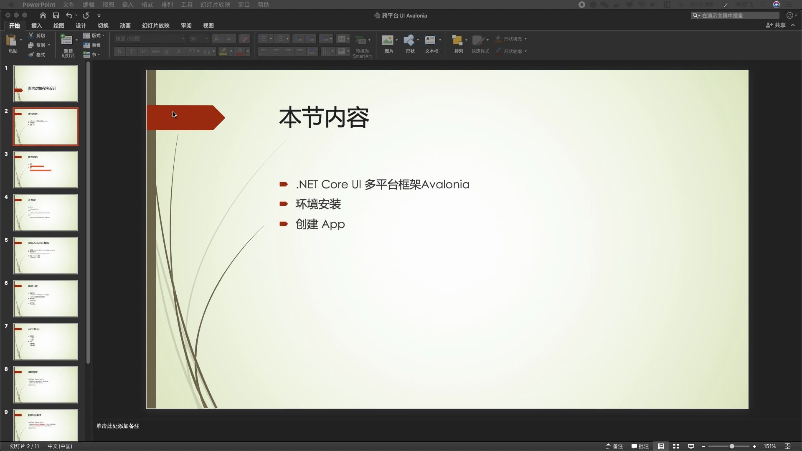This screenshot has height=451, width=802.
Task: Insert a text box (文本框)
Action: pos(431,44)
